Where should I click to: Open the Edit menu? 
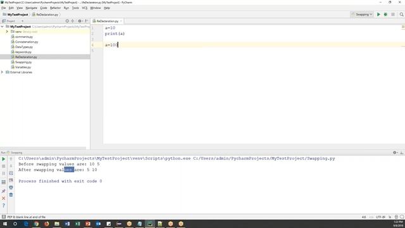point(11,8)
